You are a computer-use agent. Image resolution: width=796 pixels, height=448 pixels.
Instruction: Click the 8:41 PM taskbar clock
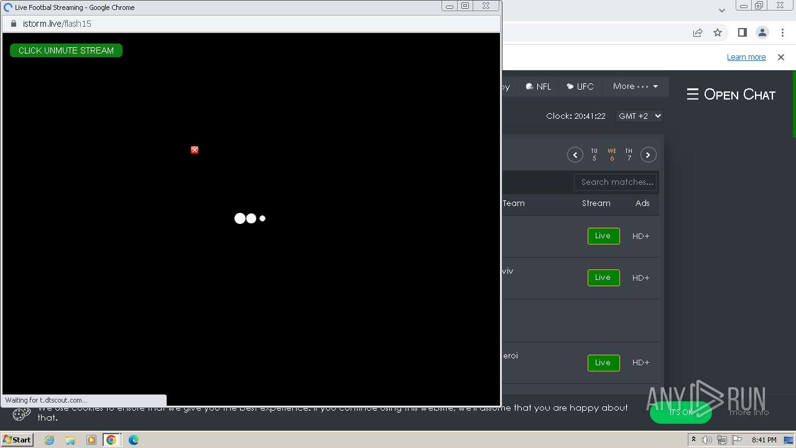[764, 440]
